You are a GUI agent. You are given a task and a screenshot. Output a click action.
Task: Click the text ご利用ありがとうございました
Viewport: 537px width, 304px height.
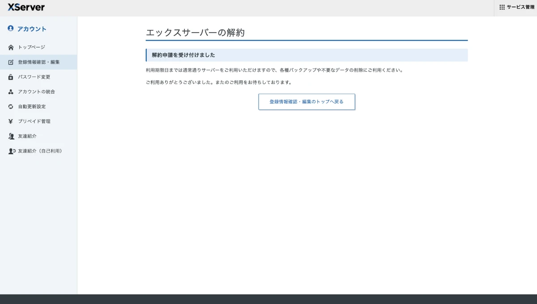point(178,83)
